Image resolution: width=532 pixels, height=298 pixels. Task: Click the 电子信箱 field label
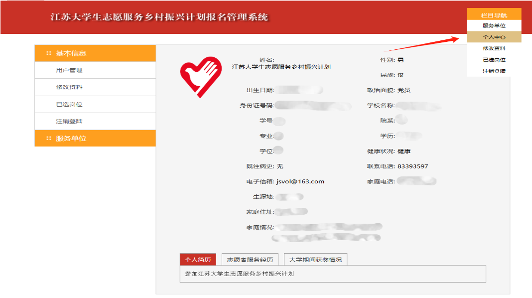click(x=260, y=181)
